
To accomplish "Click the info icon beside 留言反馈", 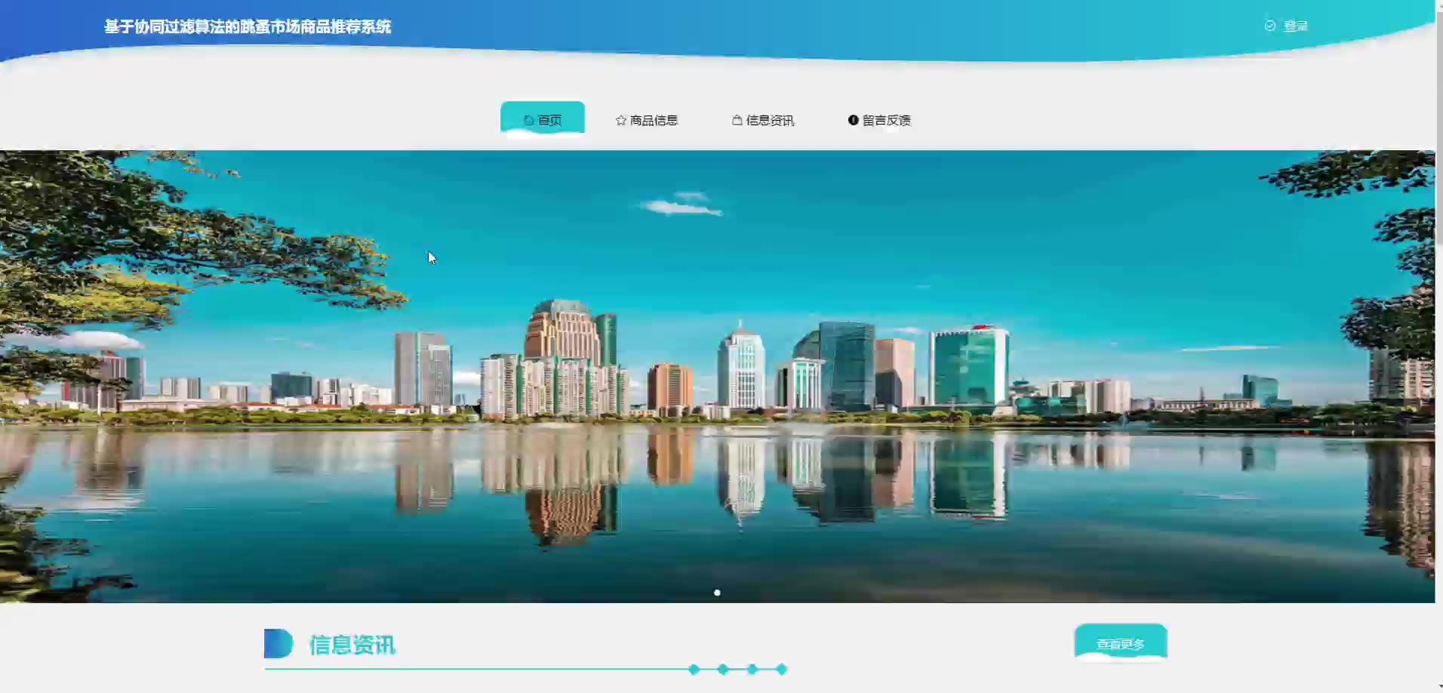I will pyautogui.click(x=854, y=120).
